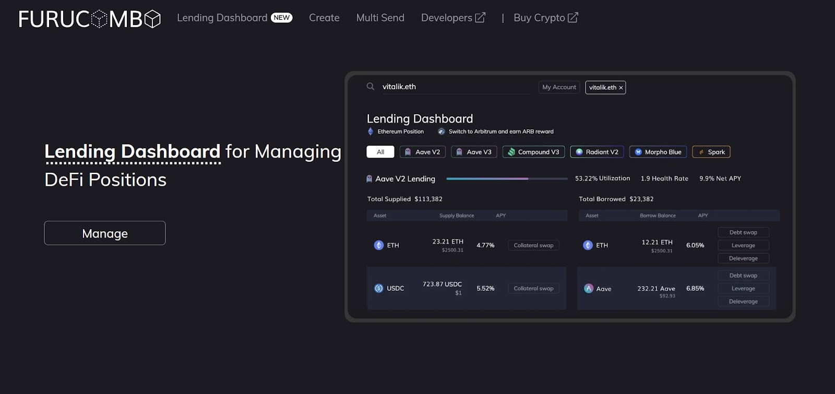Focus the vitalik.eth search field
835x394 pixels.
point(456,87)
